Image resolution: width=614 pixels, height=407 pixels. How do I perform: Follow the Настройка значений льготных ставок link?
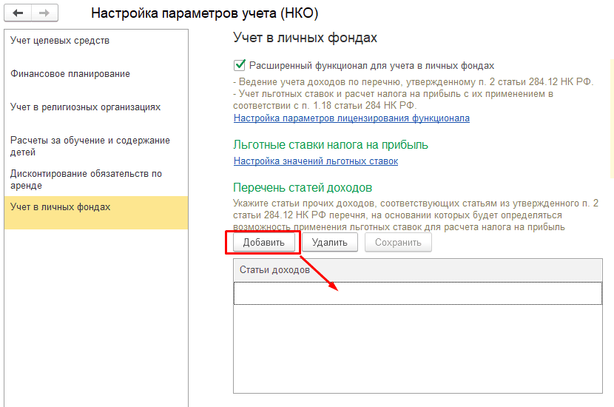tap(316, 161)
